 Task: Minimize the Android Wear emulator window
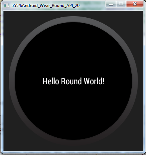coord(111,4)
